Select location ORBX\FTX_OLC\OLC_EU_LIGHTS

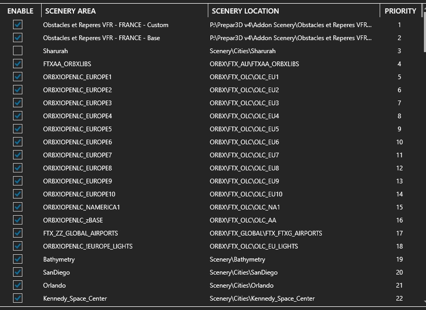tap(254, 246)
